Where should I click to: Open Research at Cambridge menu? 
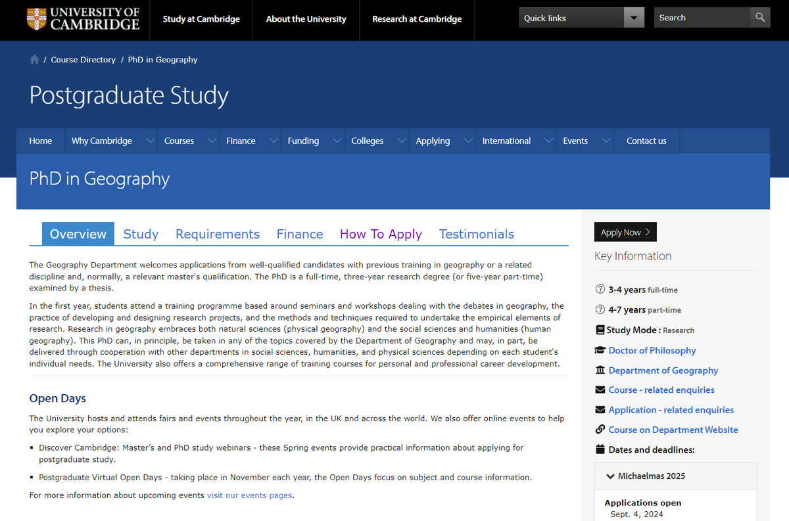tap(417, 19)
